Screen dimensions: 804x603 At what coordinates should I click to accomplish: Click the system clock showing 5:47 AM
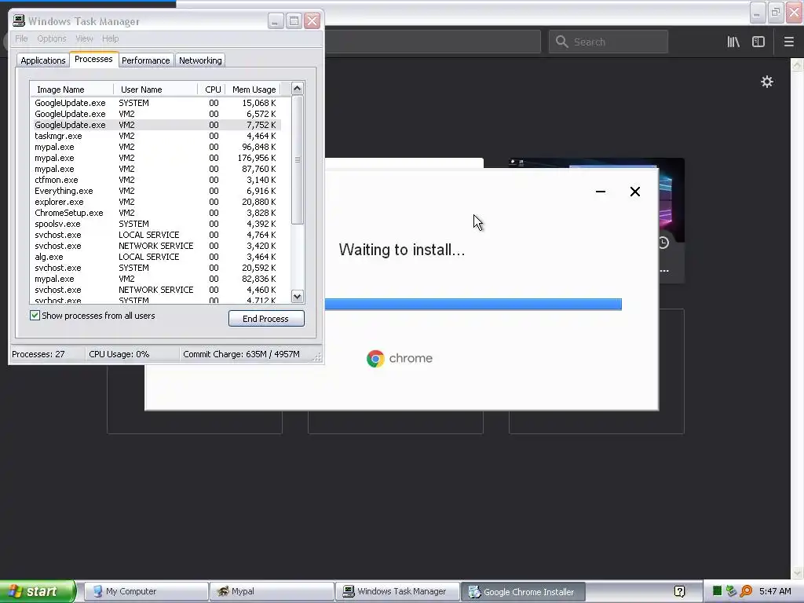(775, 591)
